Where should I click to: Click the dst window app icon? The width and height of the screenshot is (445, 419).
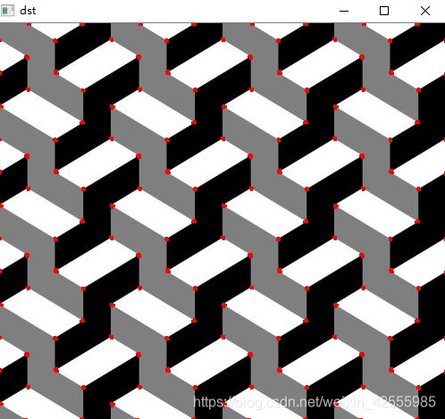7,11
